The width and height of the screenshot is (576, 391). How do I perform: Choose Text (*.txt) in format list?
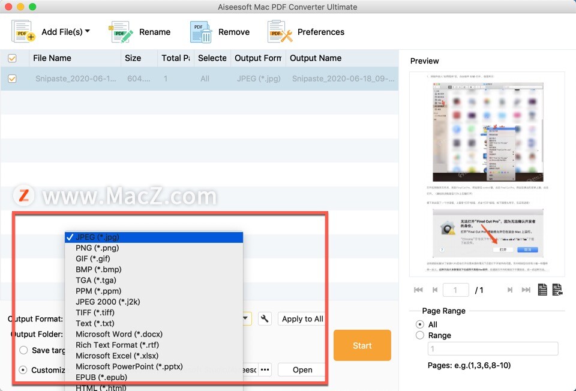click(154, 323)
